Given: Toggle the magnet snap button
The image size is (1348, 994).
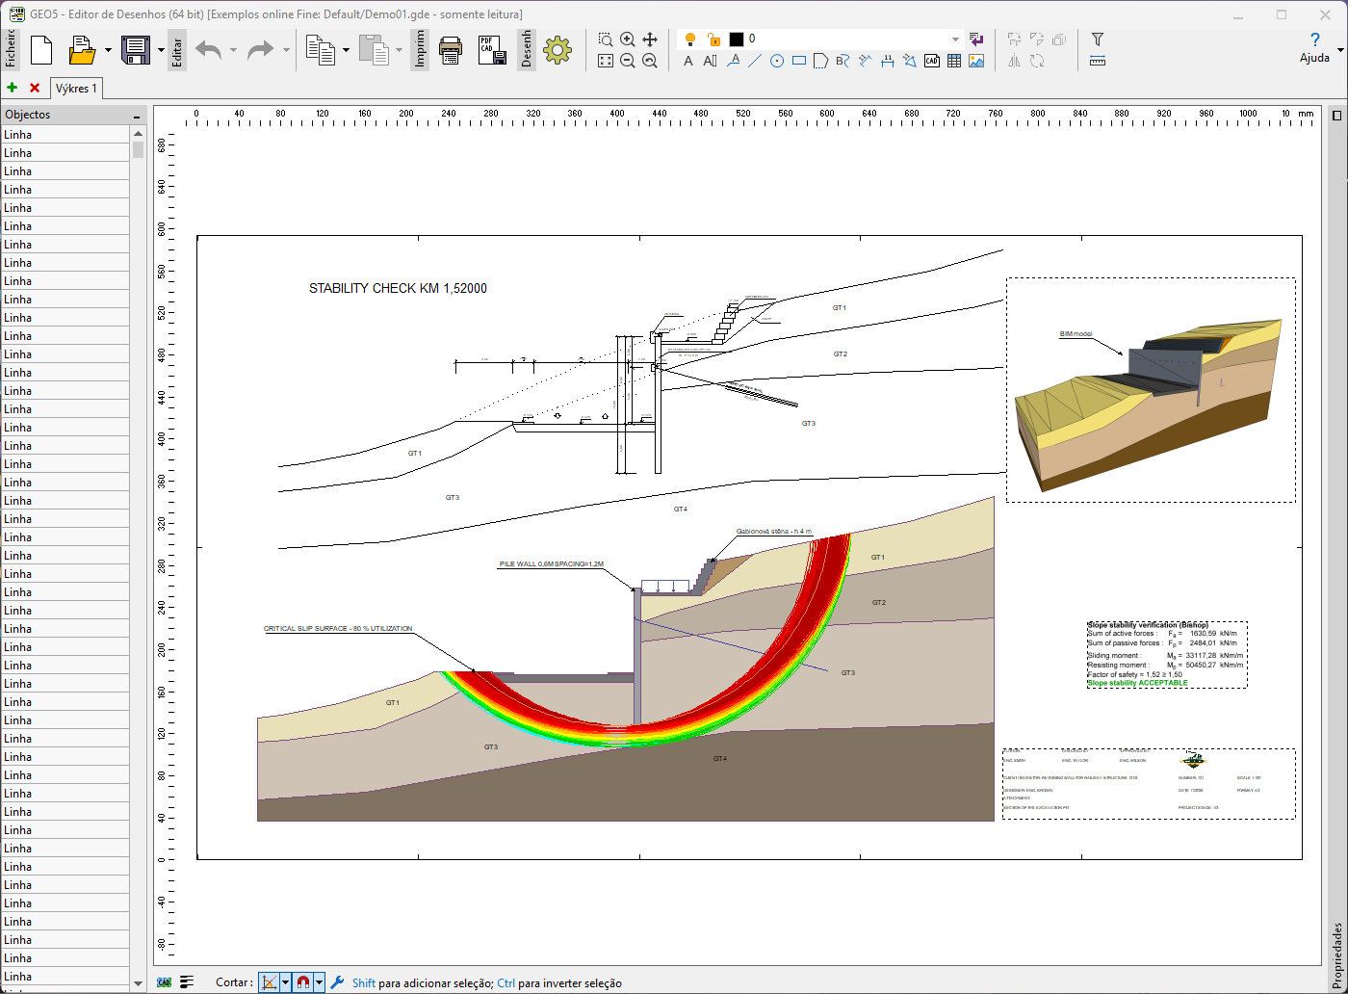Looking at the screenshot, I should coord(303,982).
